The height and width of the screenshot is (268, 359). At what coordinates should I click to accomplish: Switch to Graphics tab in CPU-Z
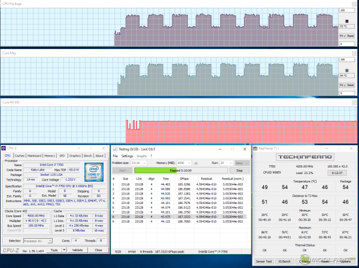(75, 156)
